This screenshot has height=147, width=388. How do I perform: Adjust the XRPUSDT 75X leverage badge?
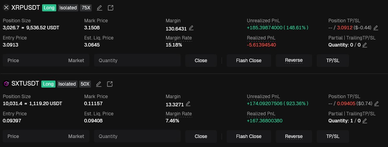86,8
